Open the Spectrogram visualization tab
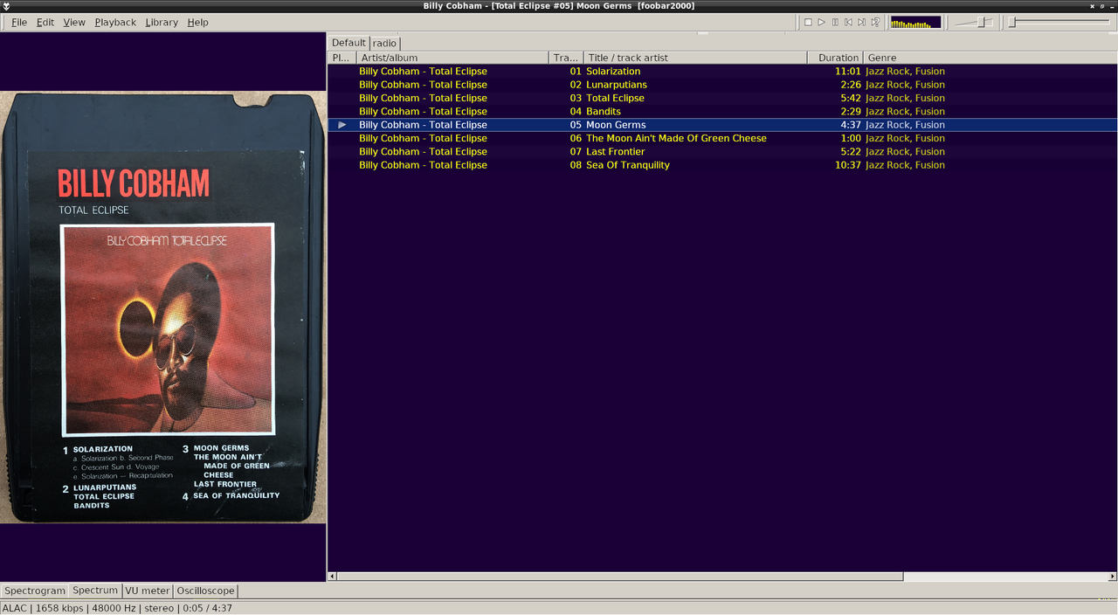Screen dimensions: 1118x615 click(35, 591)
